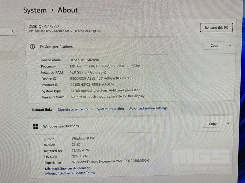
Task: Click the Experience label
Action: (52, 163)
